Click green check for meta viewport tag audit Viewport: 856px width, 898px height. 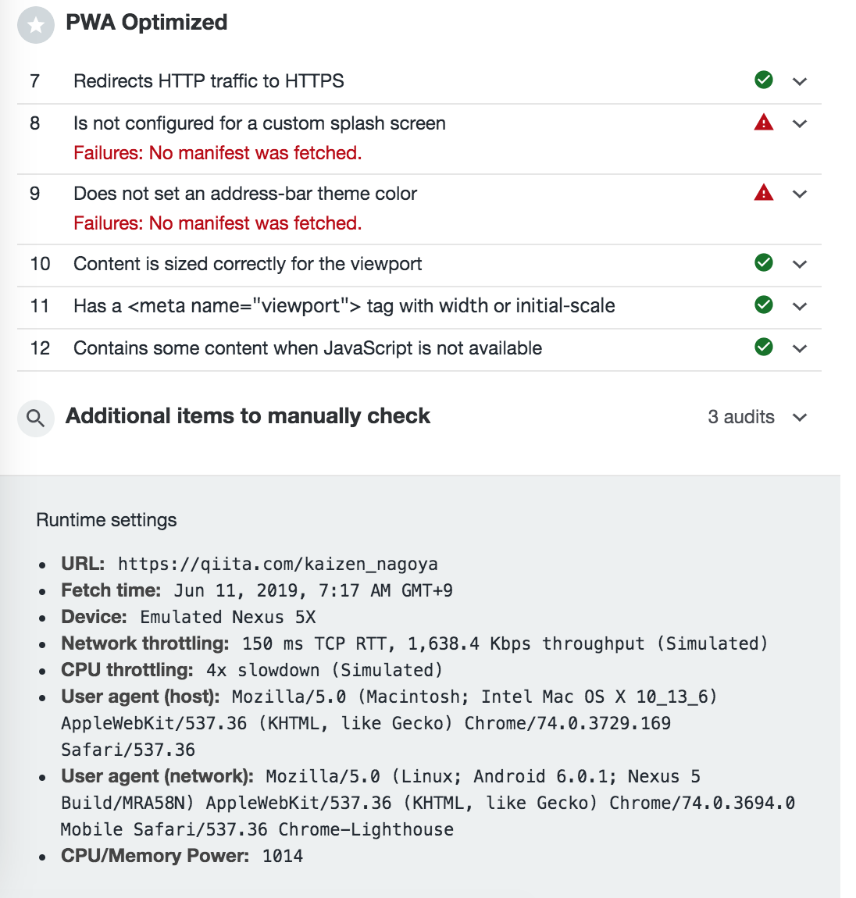coord(763,305)
